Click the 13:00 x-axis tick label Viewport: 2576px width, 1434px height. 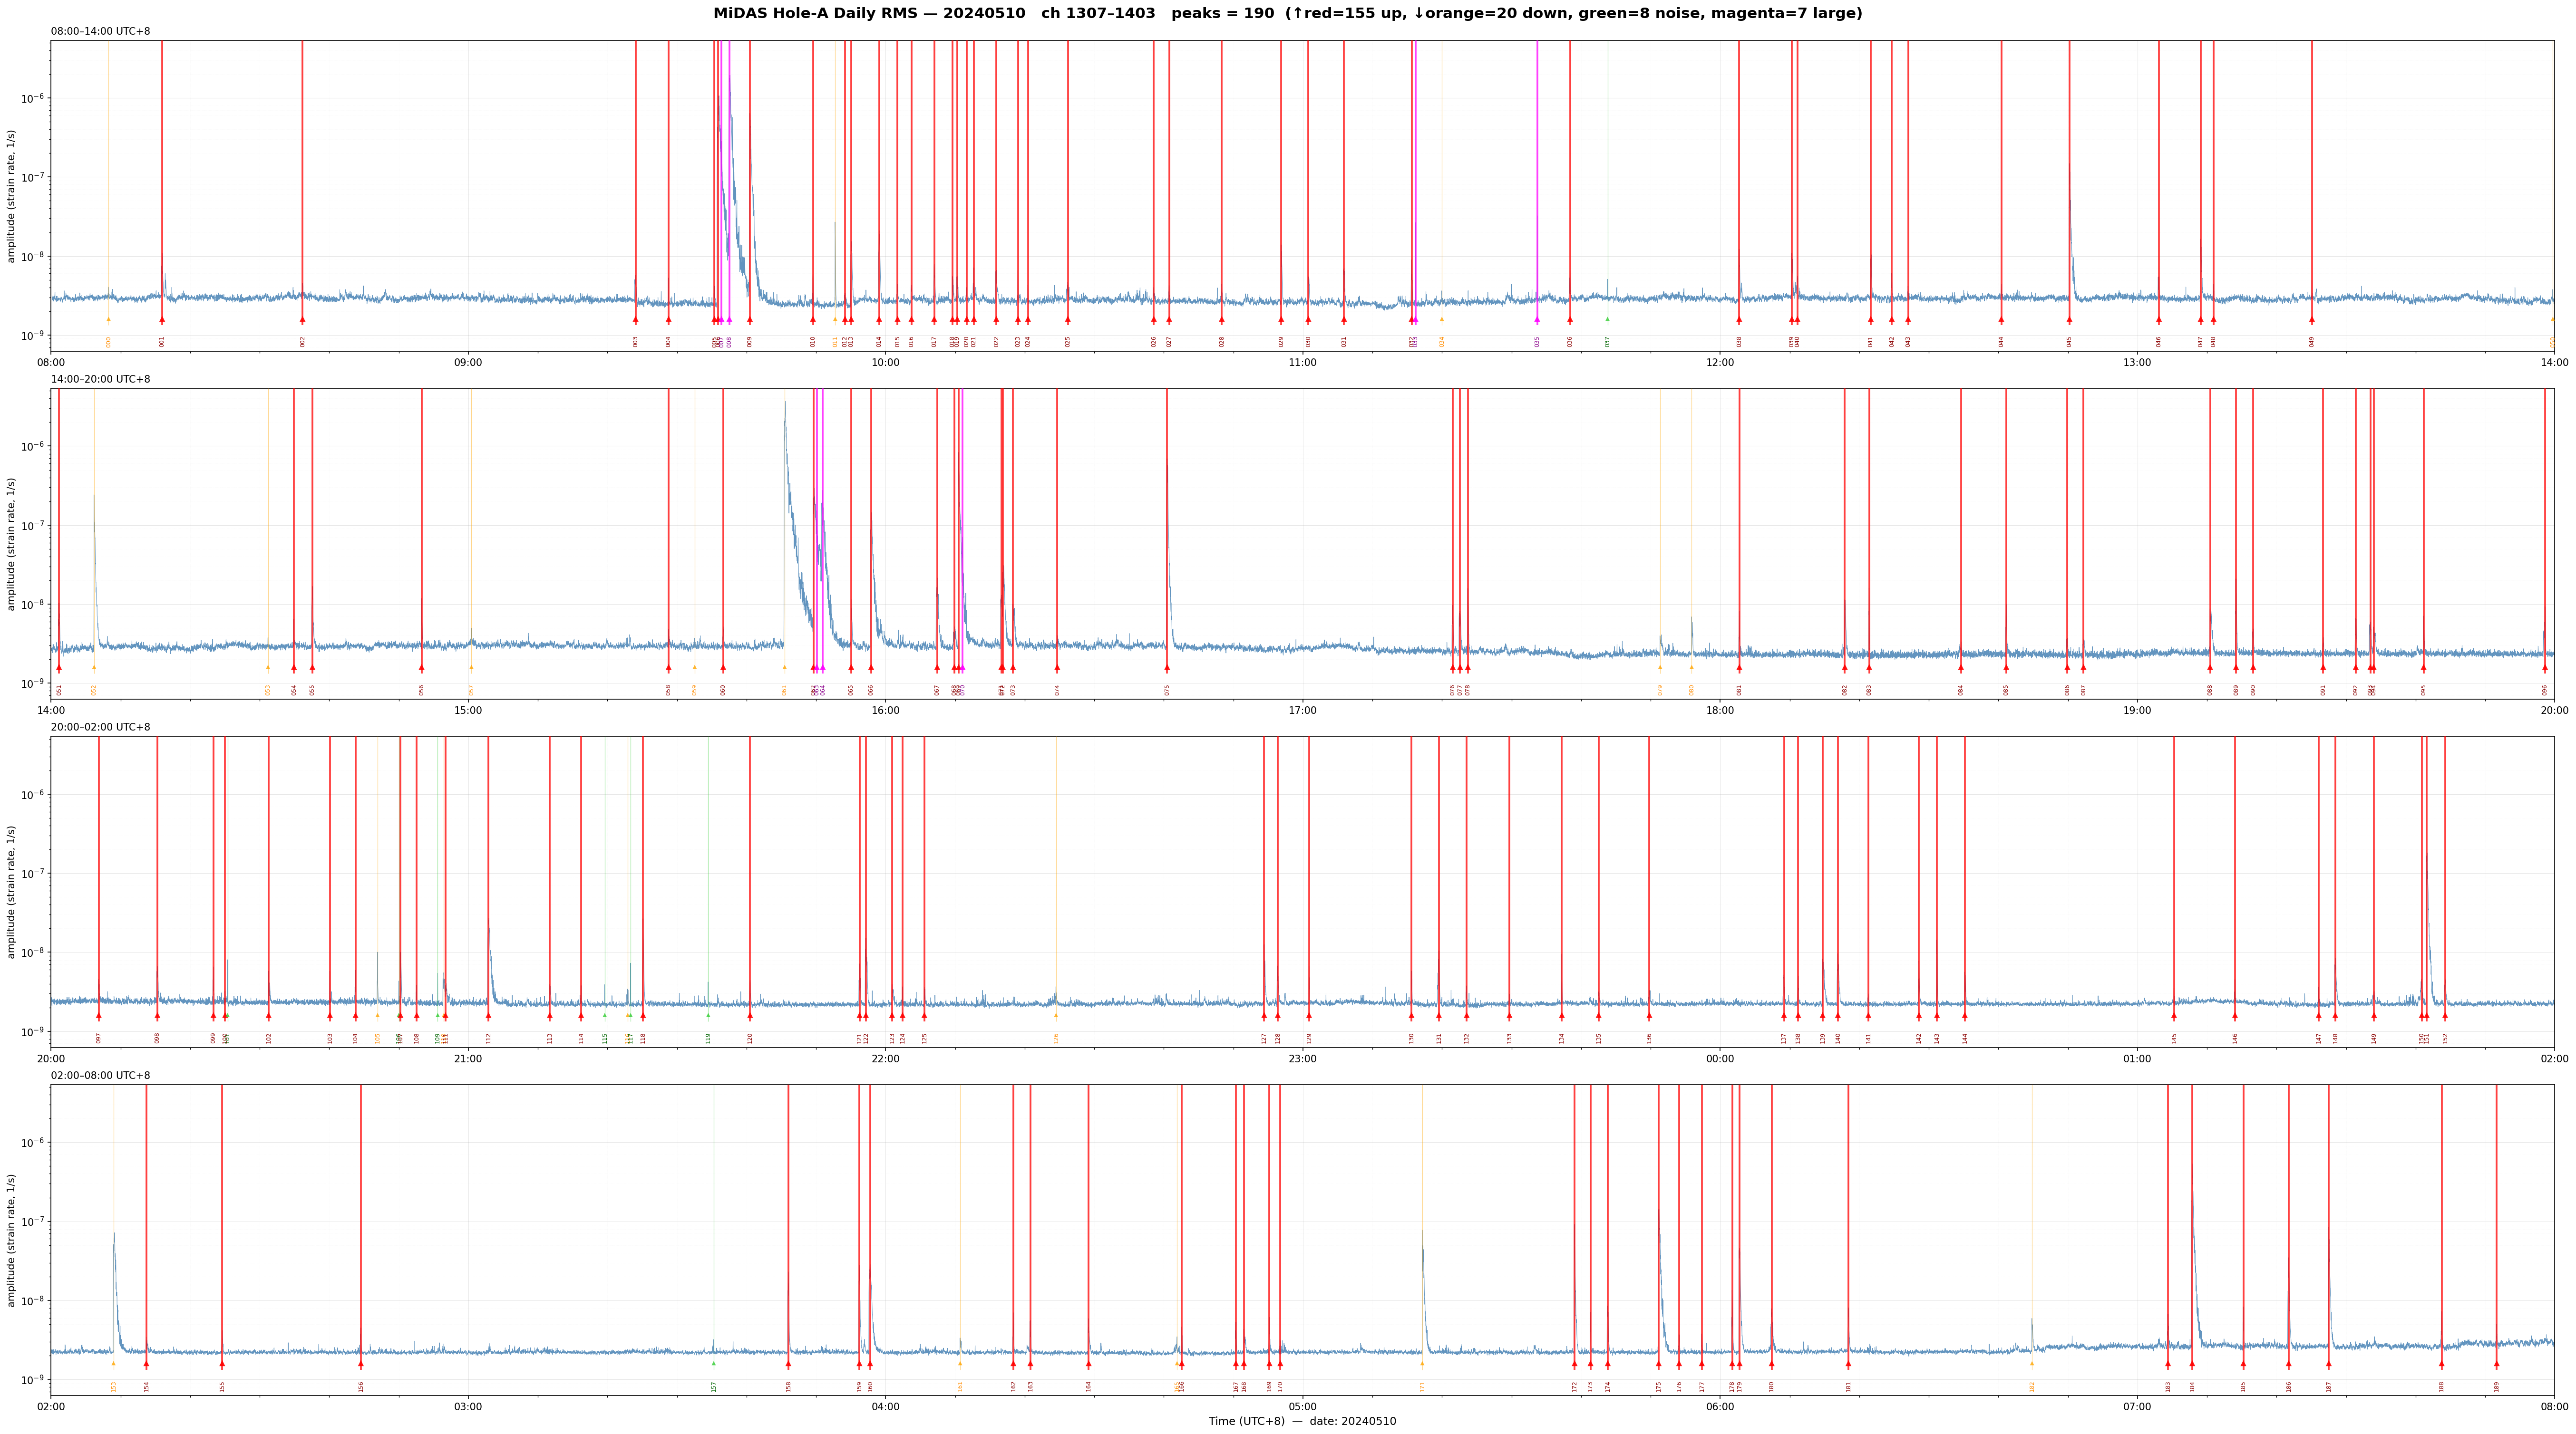pyautogui.click(x=2137, y=363)
